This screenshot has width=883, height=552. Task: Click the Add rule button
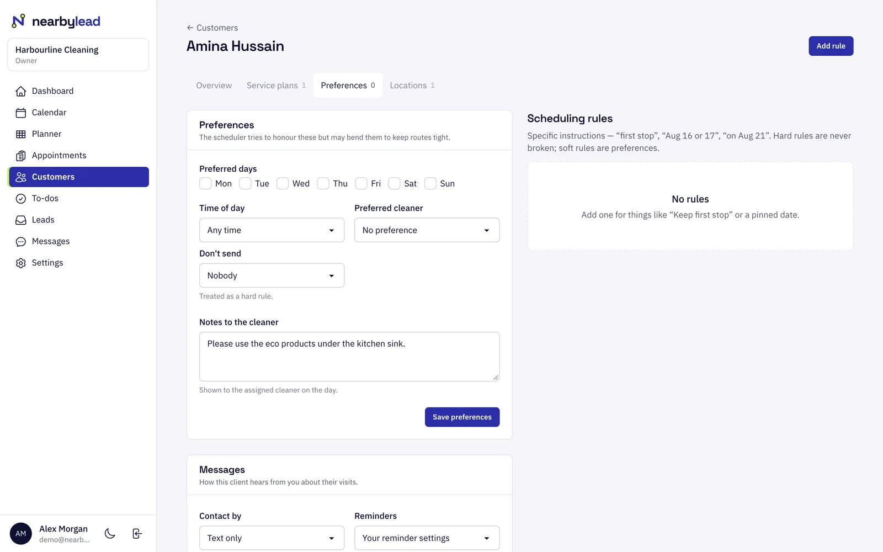(x=831, y=46)
